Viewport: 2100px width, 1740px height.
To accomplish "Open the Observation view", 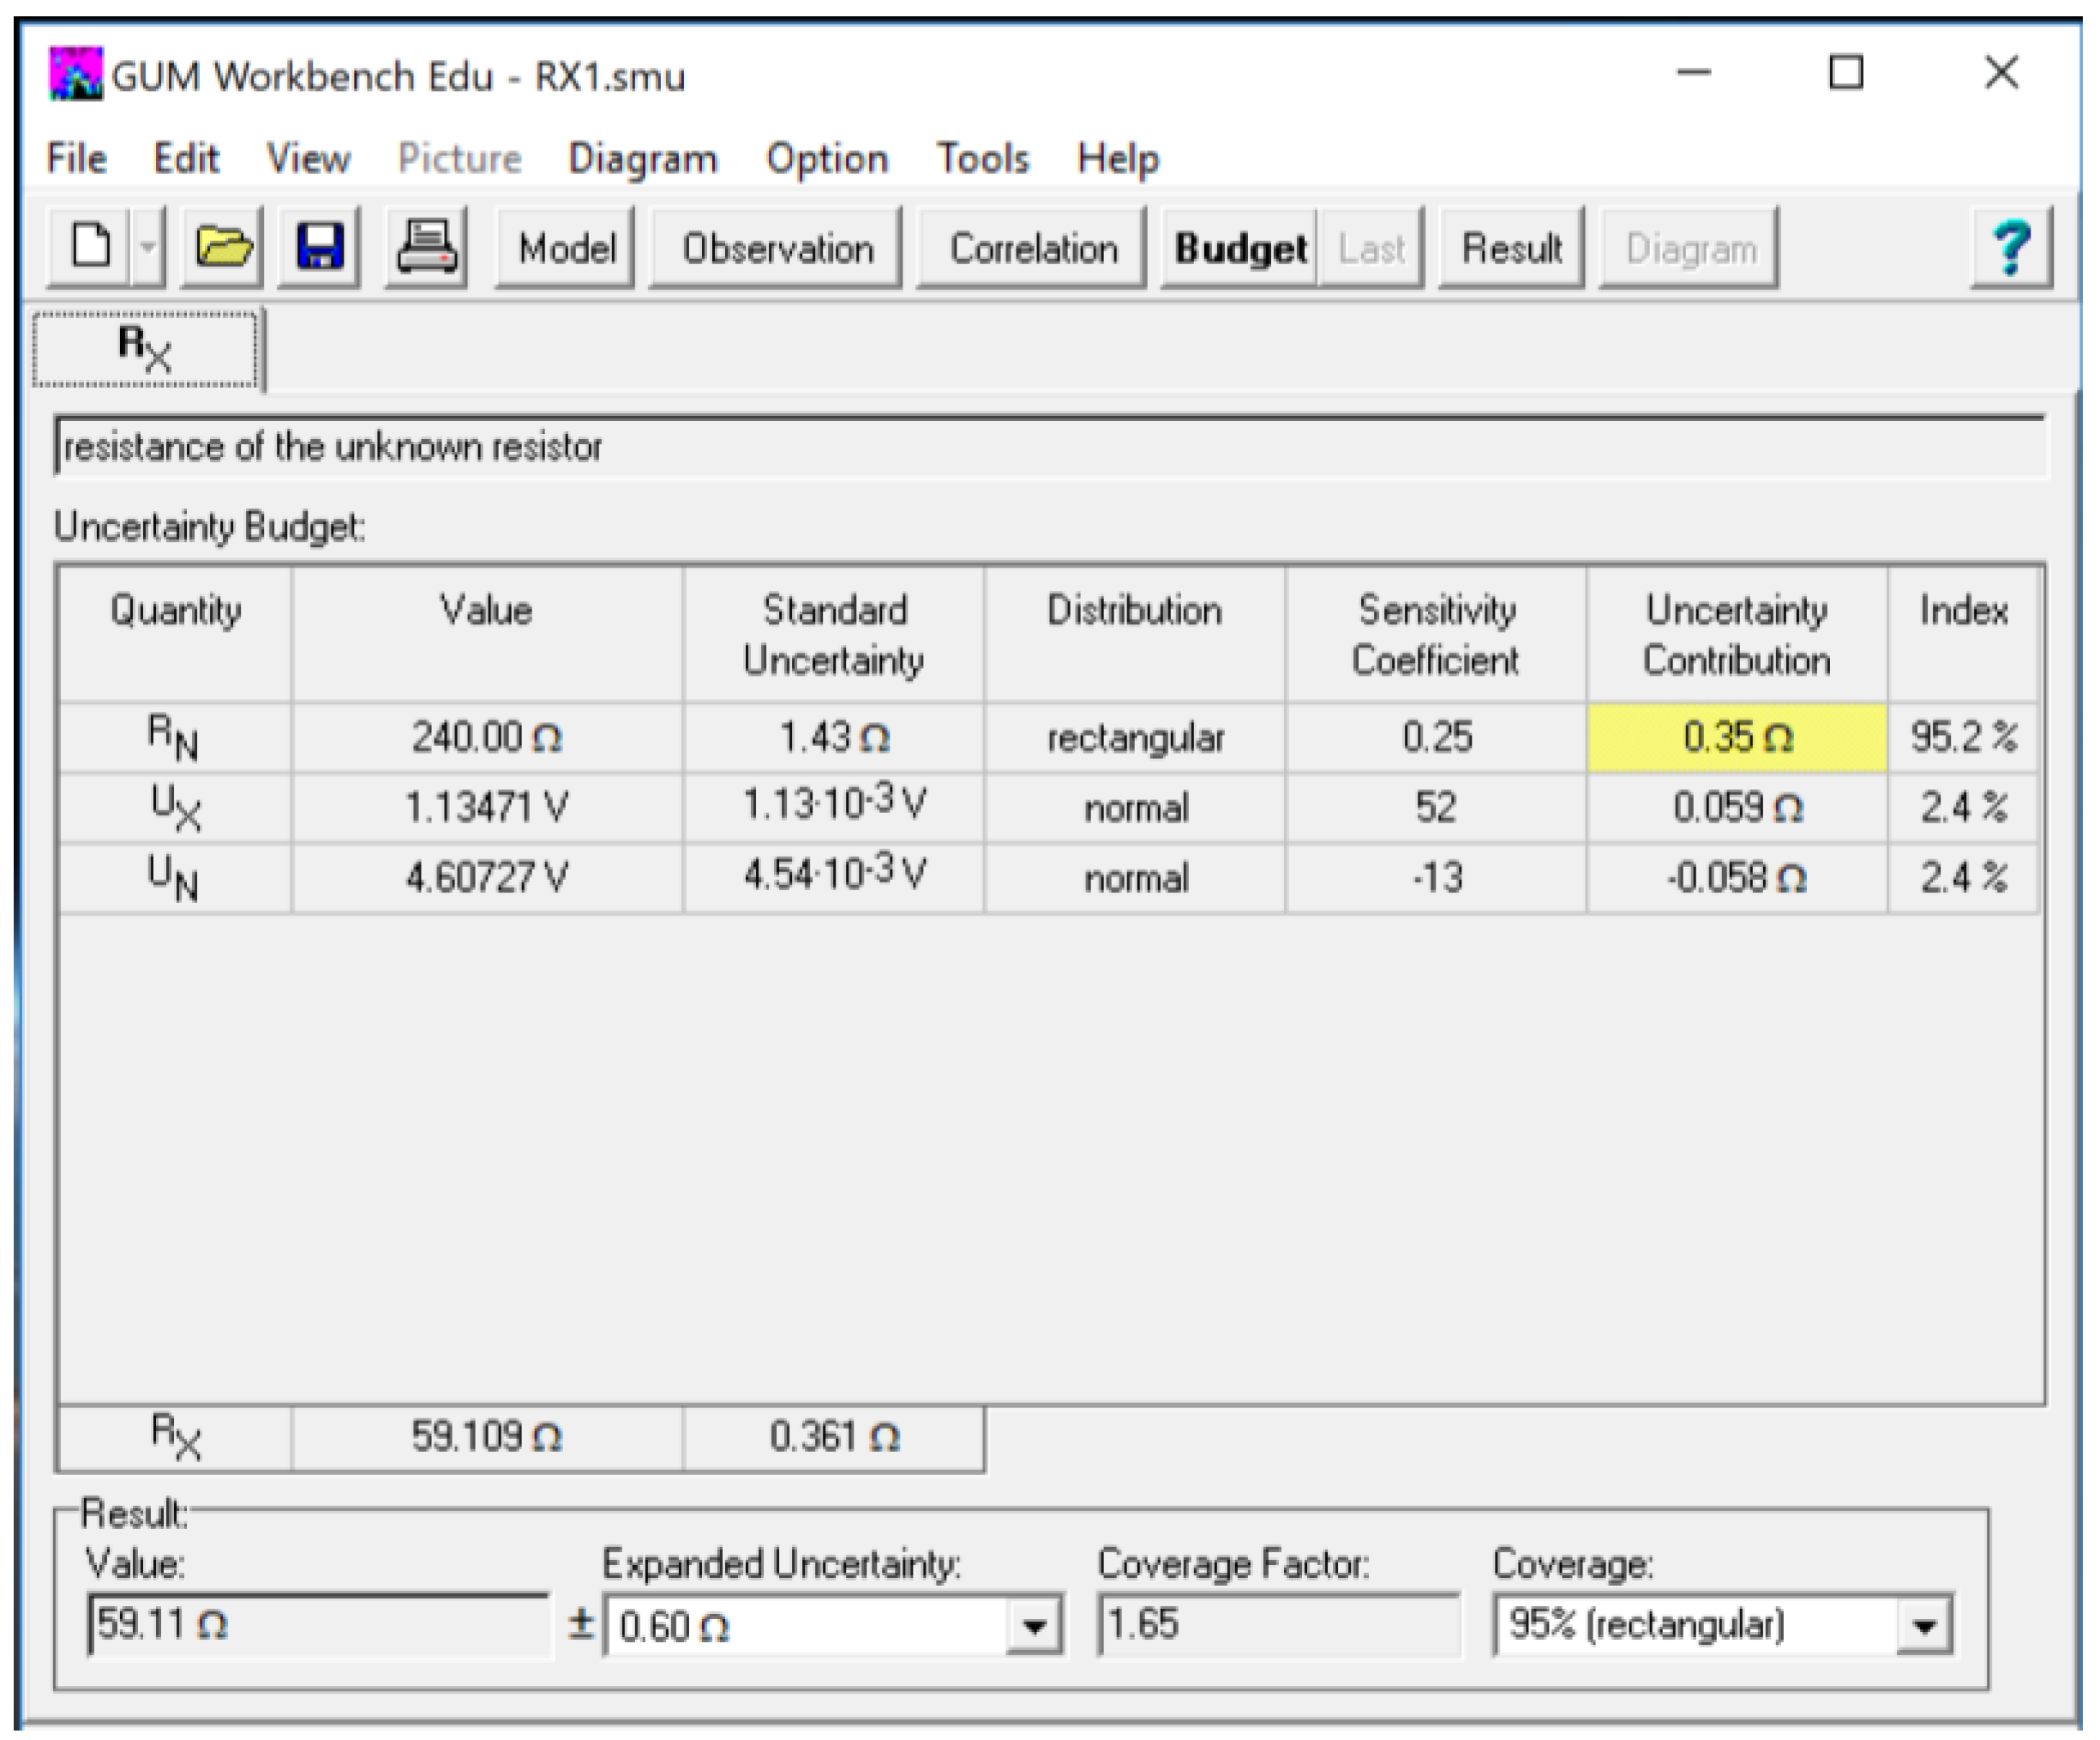I will 776,248.
